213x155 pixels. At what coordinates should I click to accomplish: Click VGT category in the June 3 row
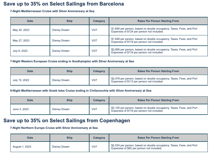point(94,109)
